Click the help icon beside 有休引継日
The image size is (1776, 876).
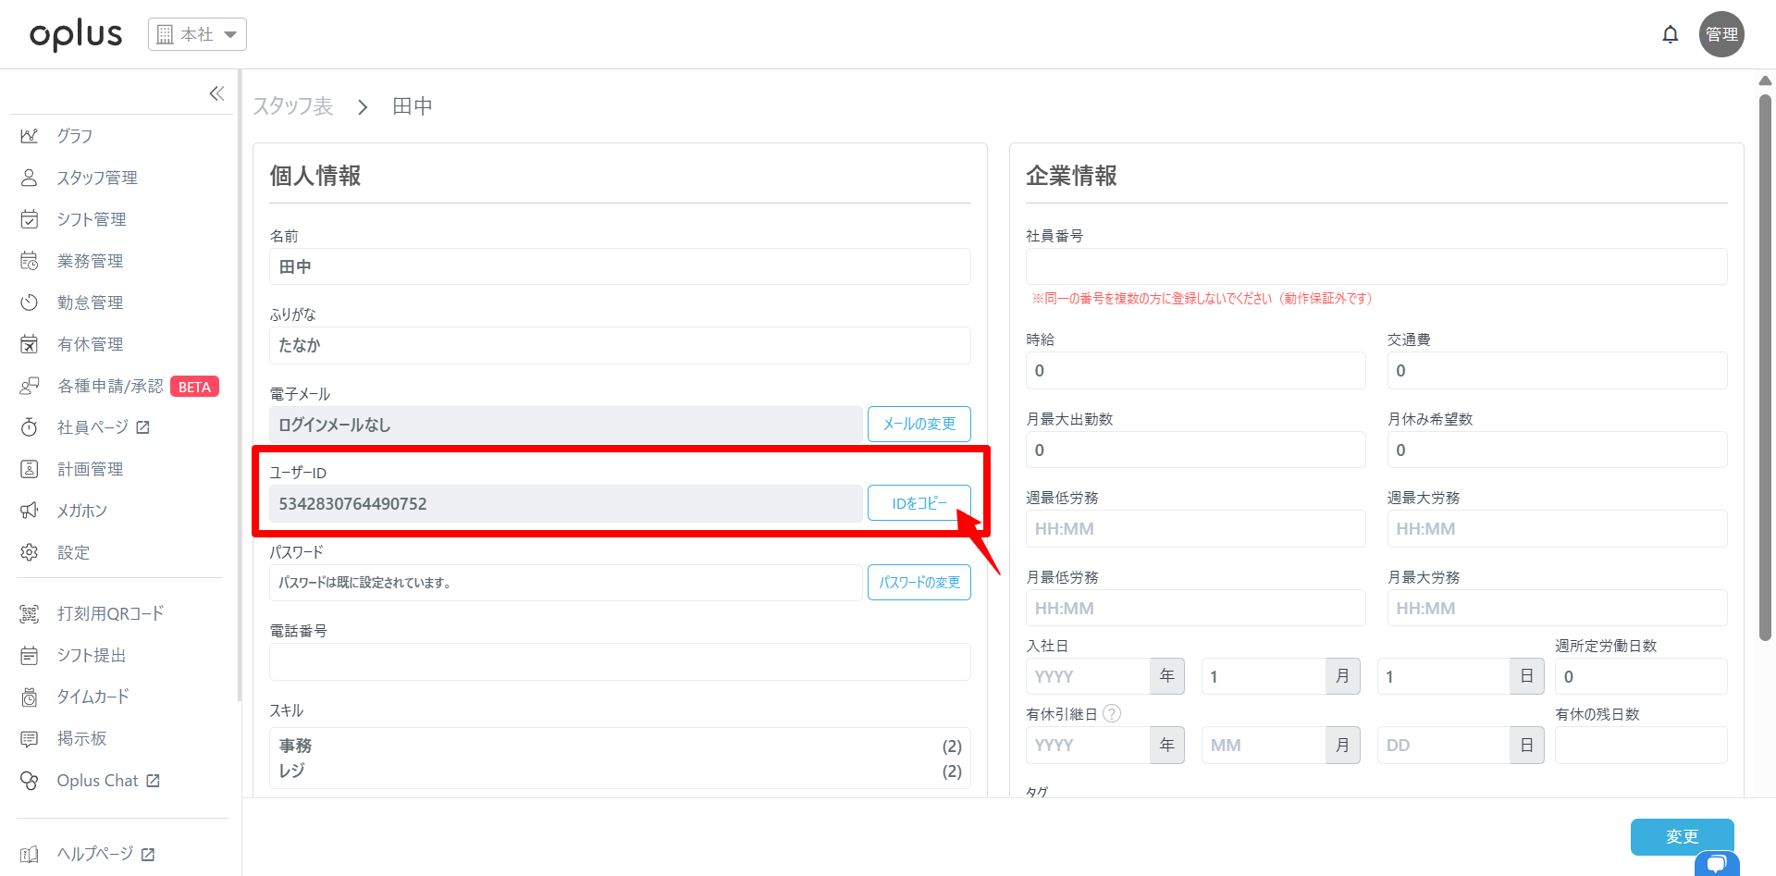click(x=1112, y=714)
